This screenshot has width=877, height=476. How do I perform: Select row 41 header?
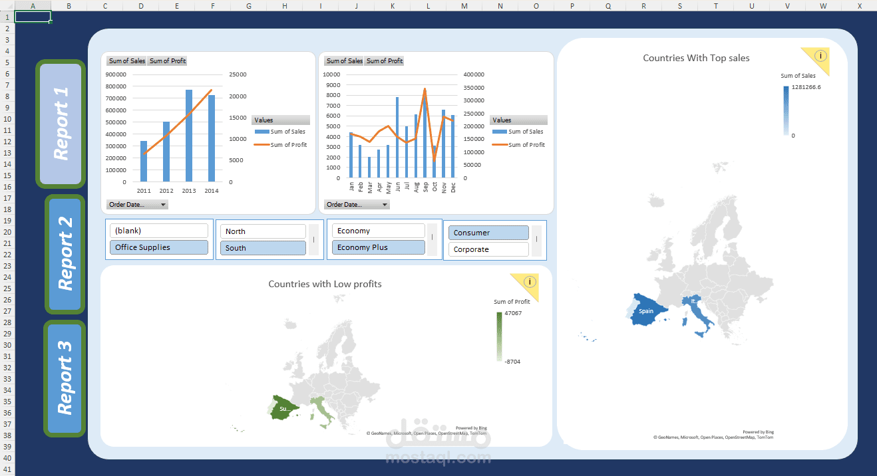pos(7,469)
